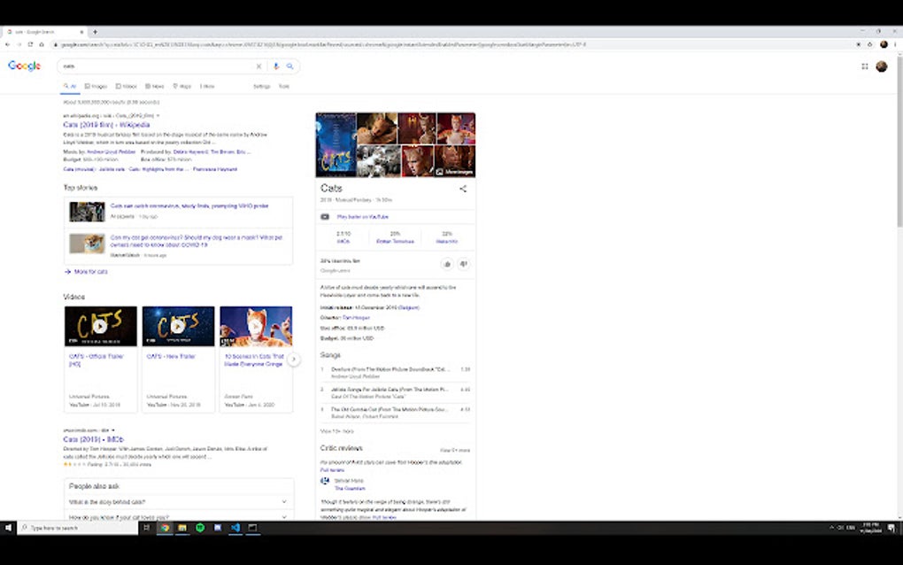Switch to the News search tab

tap(153, 86)
